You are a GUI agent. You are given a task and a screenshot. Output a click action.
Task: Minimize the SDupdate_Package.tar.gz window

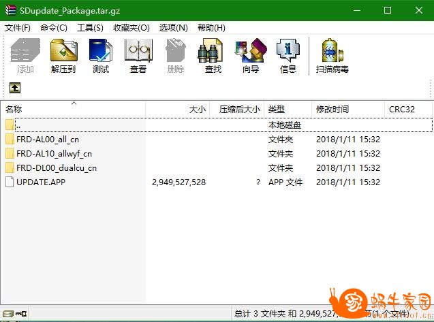[357, 10]
